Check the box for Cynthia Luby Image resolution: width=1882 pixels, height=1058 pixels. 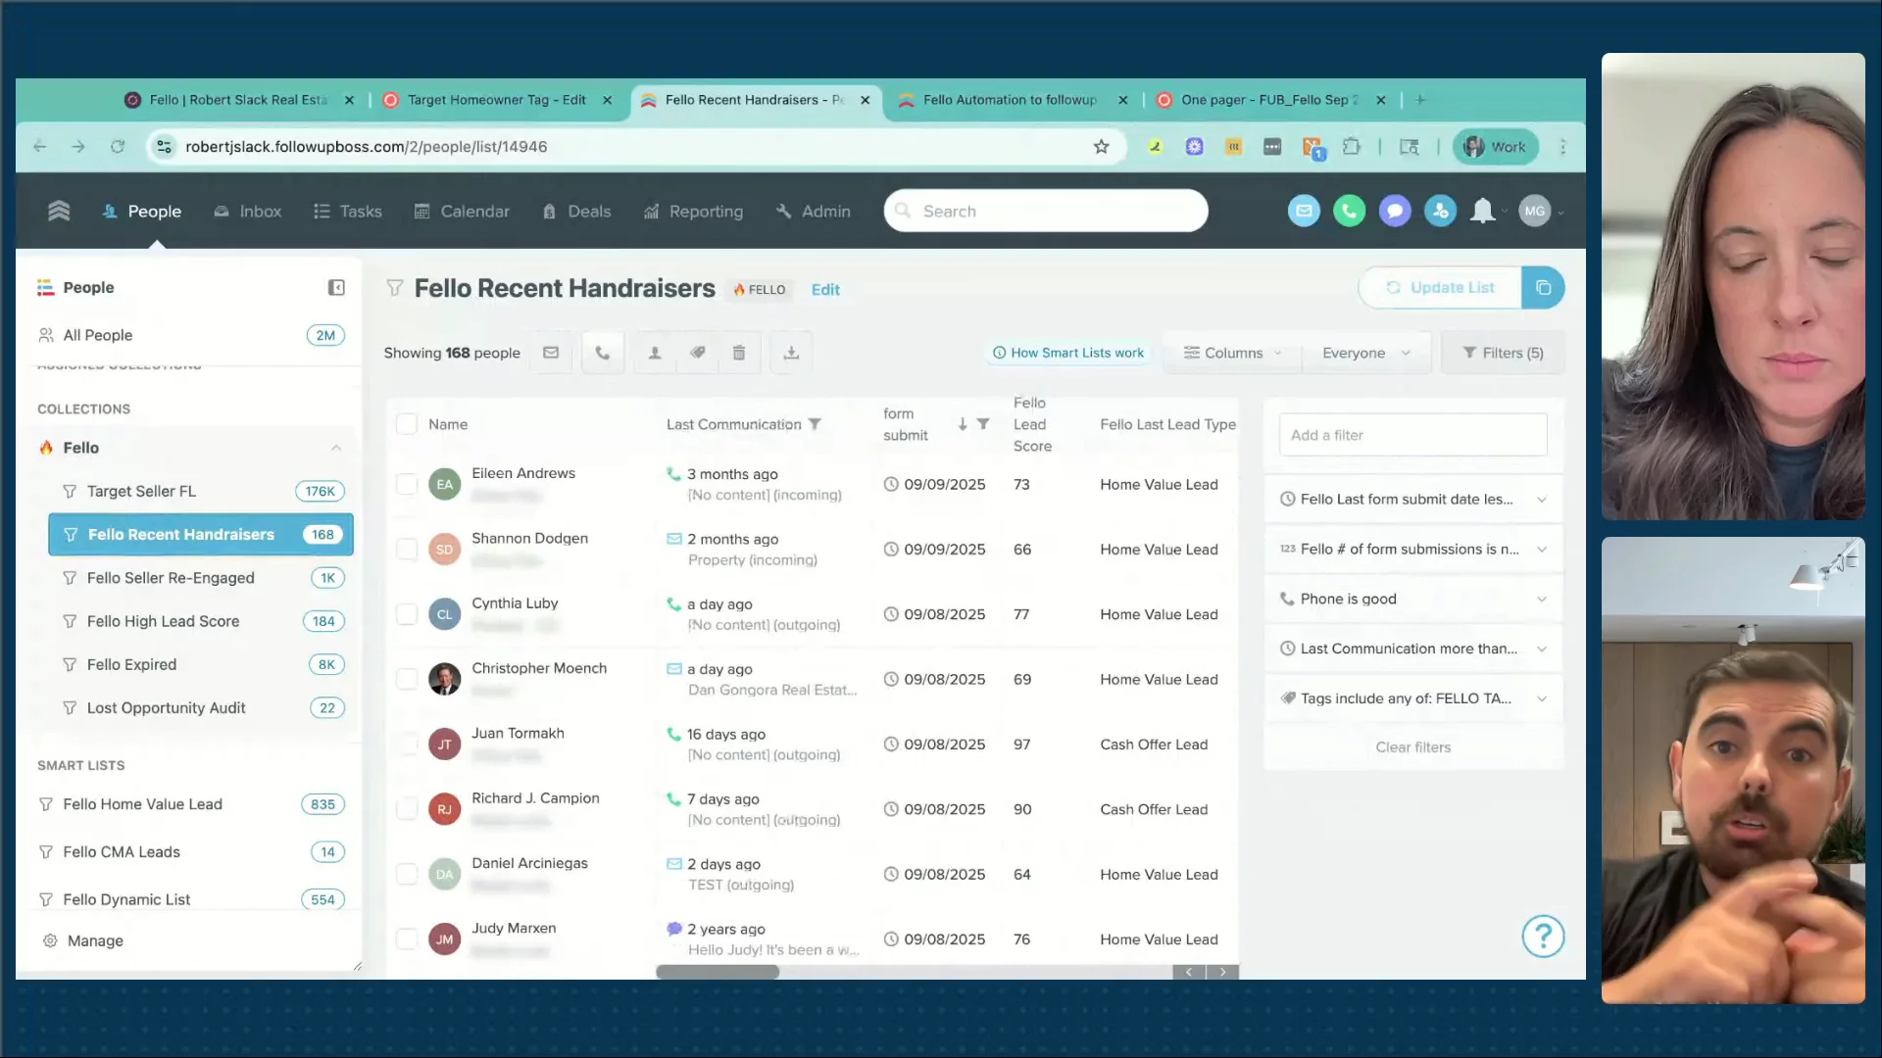tap(406, 614)
